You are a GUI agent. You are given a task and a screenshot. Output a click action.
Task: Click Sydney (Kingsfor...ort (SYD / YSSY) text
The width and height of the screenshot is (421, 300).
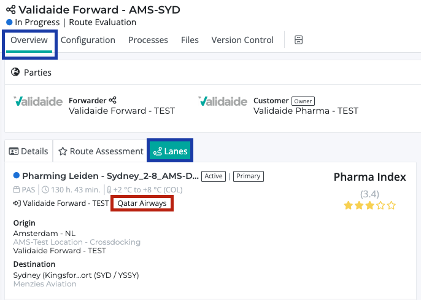coord(76,275)
